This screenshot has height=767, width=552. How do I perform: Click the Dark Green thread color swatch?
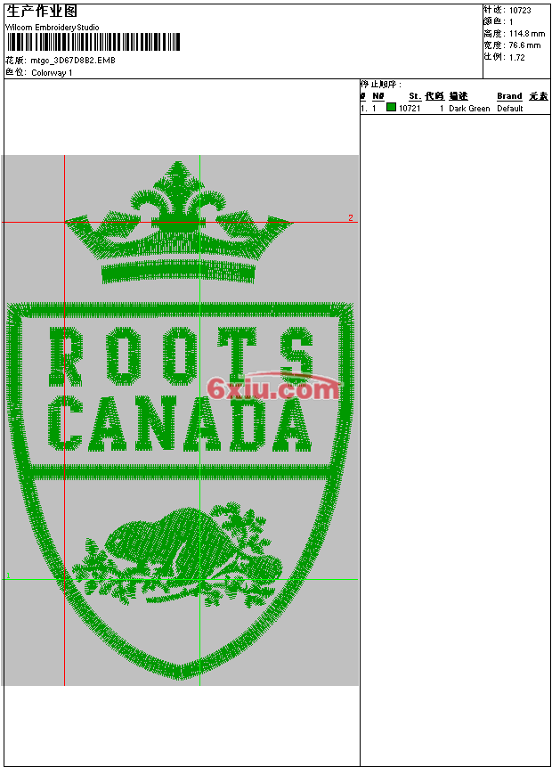point(391,107)
